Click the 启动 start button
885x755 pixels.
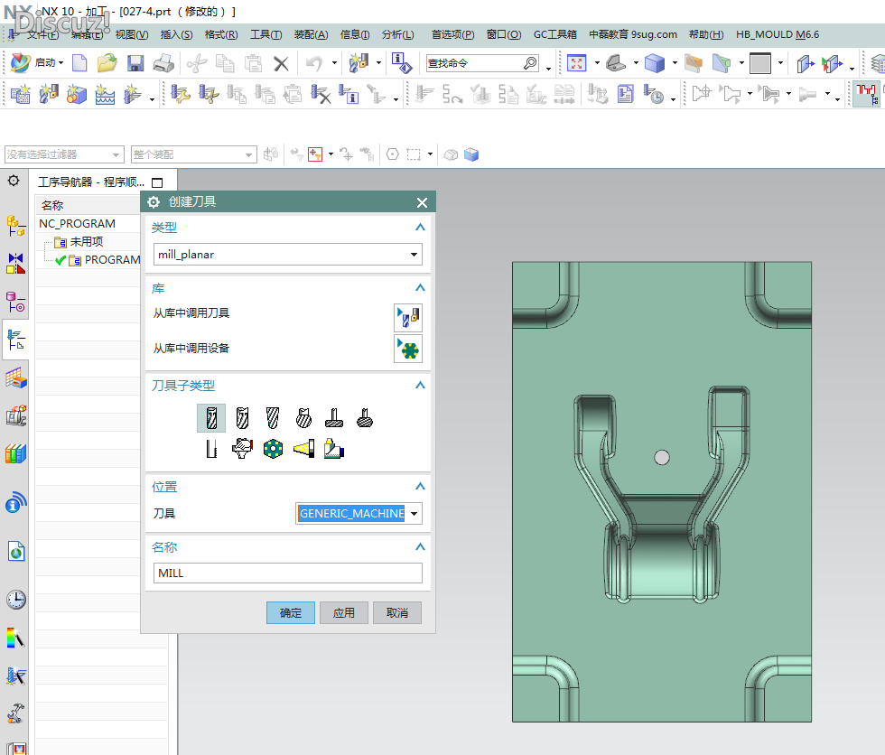point(37,62)
